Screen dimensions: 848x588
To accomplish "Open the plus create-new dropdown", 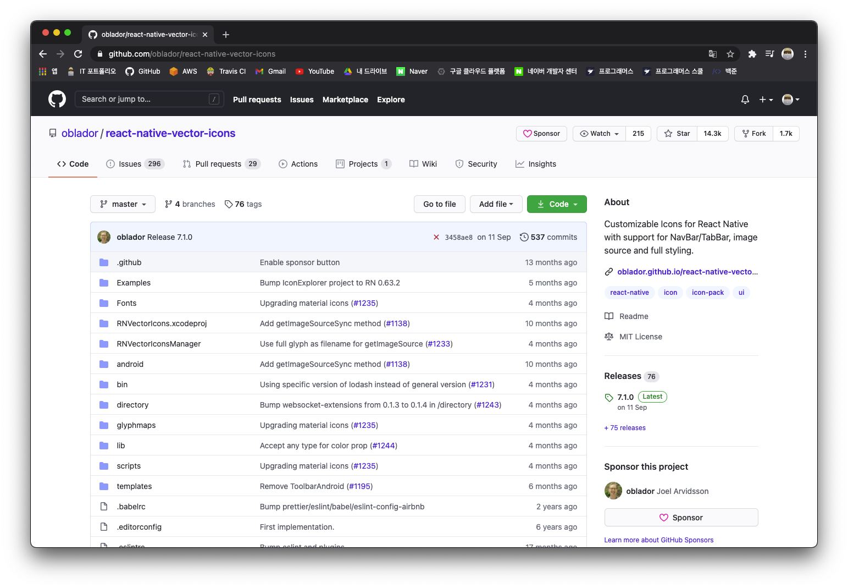I will coord(766,100).
